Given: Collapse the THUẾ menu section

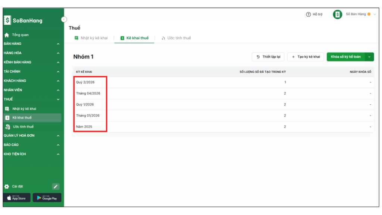Looking at the screenshot, I should (x=58, y=99).
